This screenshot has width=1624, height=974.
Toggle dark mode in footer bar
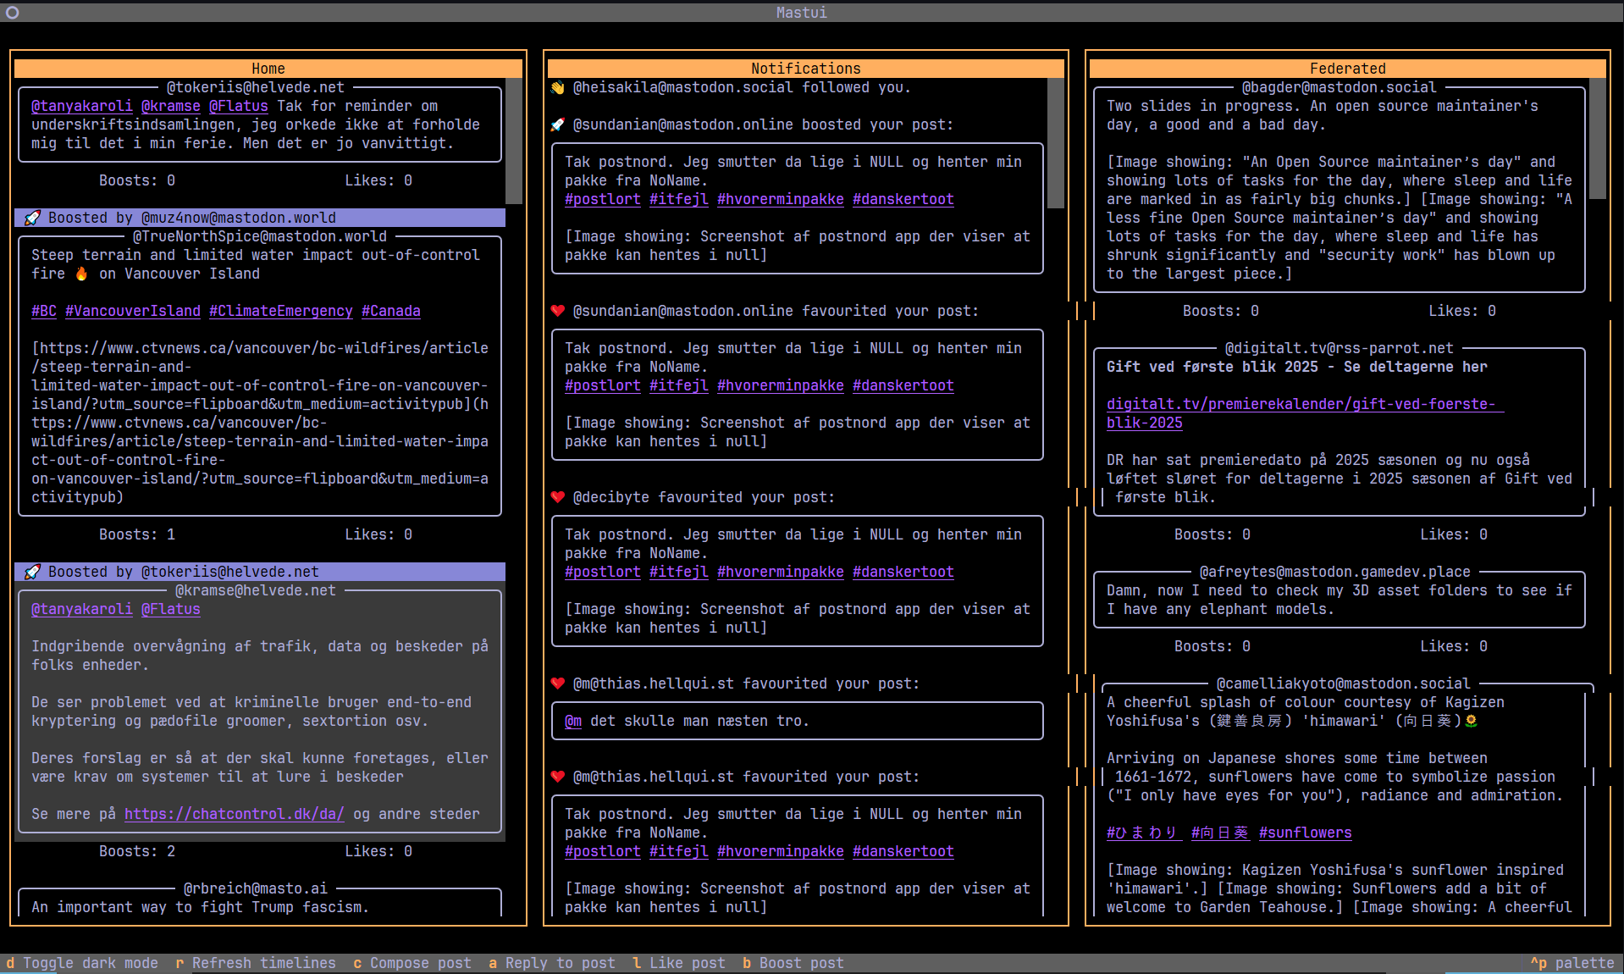[82, 963]
